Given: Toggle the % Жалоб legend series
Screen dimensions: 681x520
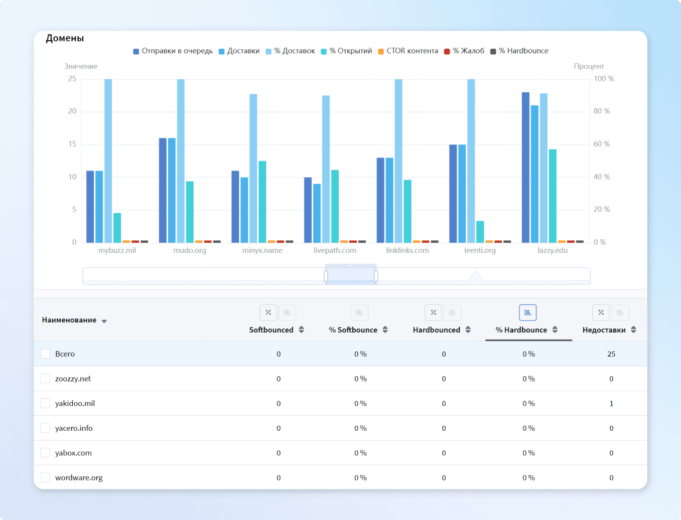Looking at the screenshot, I should click(x=465, y=51).
